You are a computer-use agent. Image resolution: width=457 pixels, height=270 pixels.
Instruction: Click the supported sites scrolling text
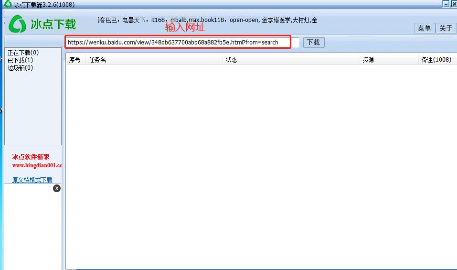click(x=208, y=20)
